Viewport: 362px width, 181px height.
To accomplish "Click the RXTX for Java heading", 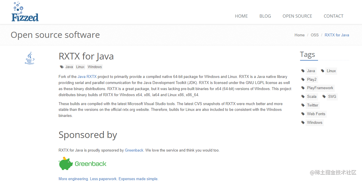I will pyautogui.click(x=86, y=56).
